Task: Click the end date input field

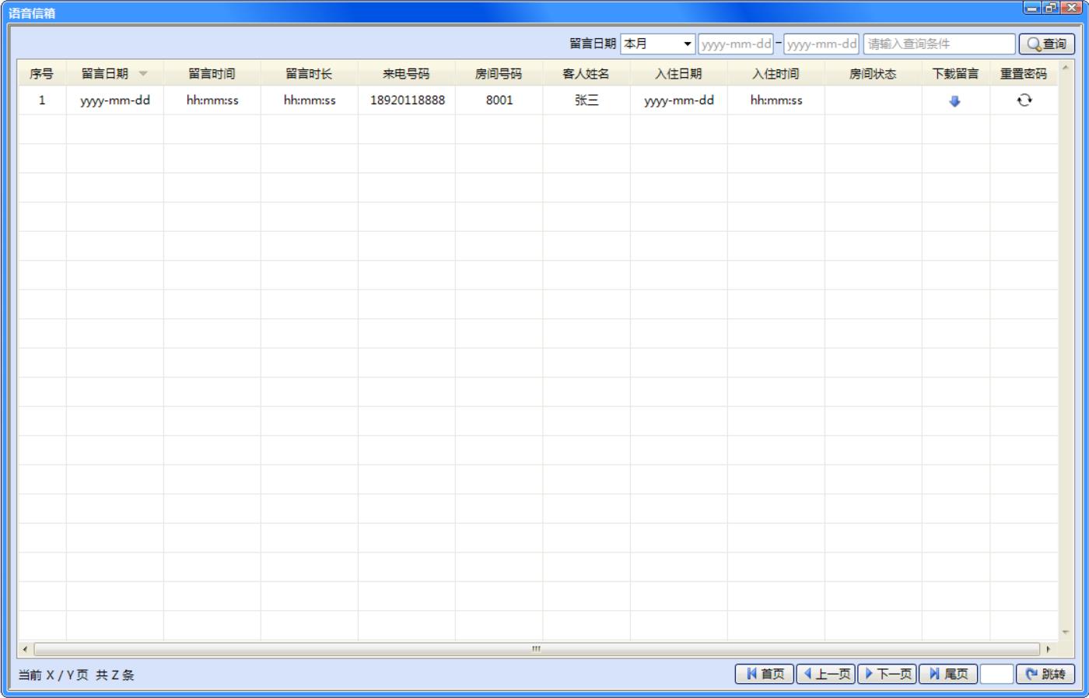Action: [821, 44]
